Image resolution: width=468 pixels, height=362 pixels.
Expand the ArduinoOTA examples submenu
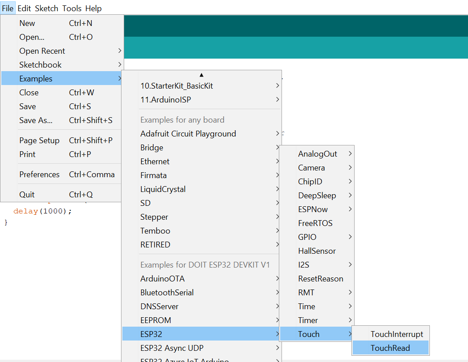click(201, 279)
